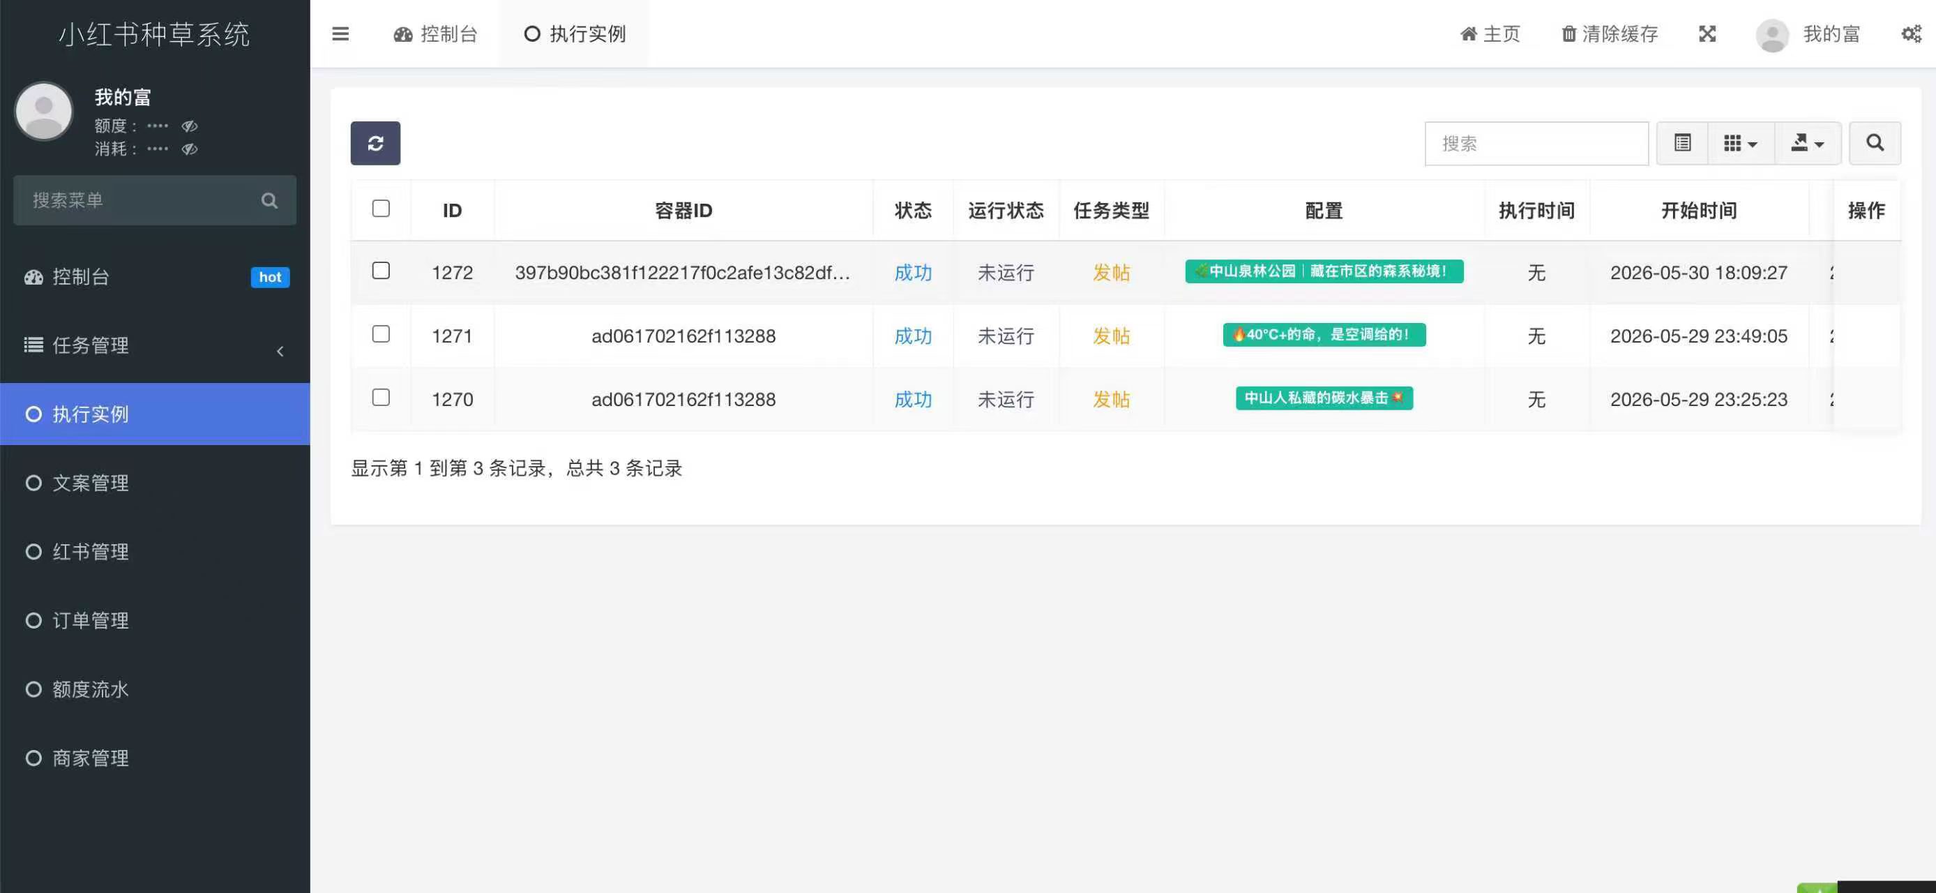
Task: Reveal the hidden 额度 value
Action: click(x=190, y=126)
